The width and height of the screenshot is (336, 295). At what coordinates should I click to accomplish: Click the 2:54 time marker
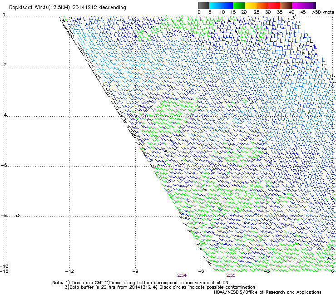coord(182,275)
